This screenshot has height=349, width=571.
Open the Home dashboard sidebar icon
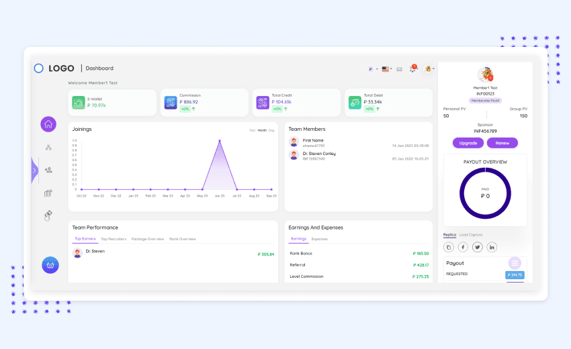pos(48,124)
